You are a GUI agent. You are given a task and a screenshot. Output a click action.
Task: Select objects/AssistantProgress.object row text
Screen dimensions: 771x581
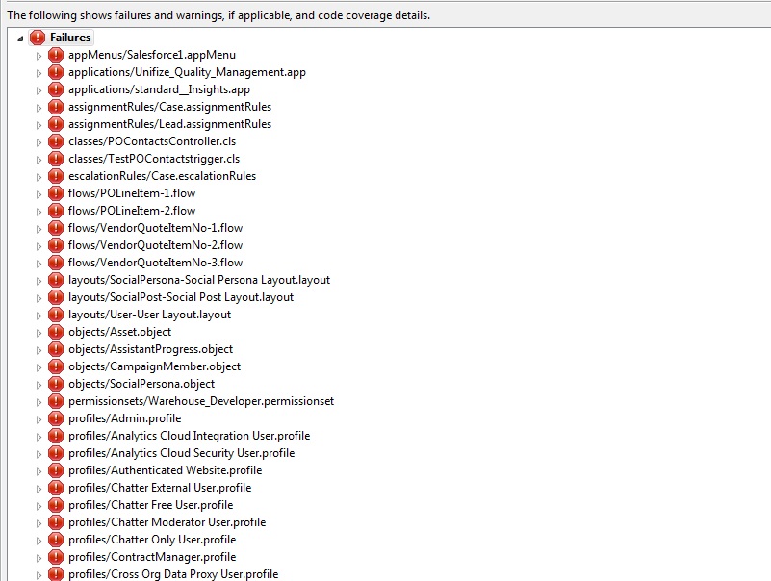click(x=150, y=349)
